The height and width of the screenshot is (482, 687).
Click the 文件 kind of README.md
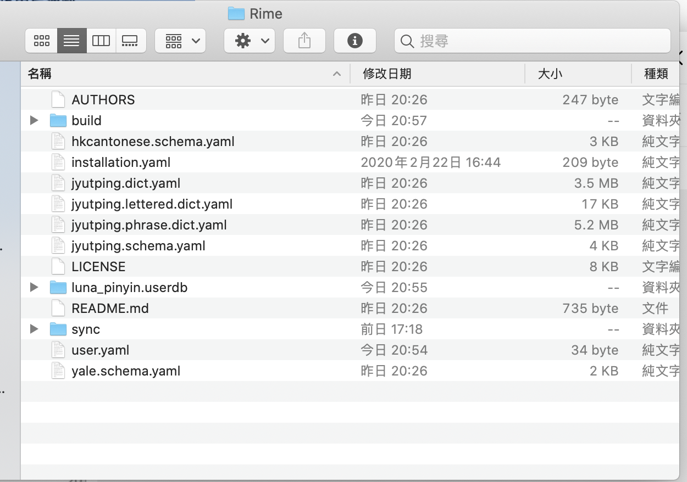point(655,309)
